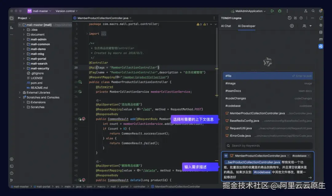Start debugging with the bug icon
The width and height of the screenshot is (332, 196).
[280, 11]
